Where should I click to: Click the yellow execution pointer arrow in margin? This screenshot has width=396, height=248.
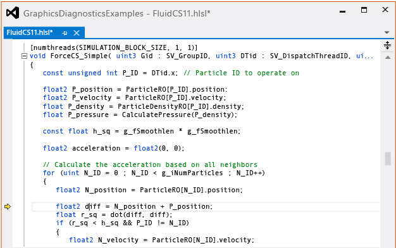(x=8, y=207)
